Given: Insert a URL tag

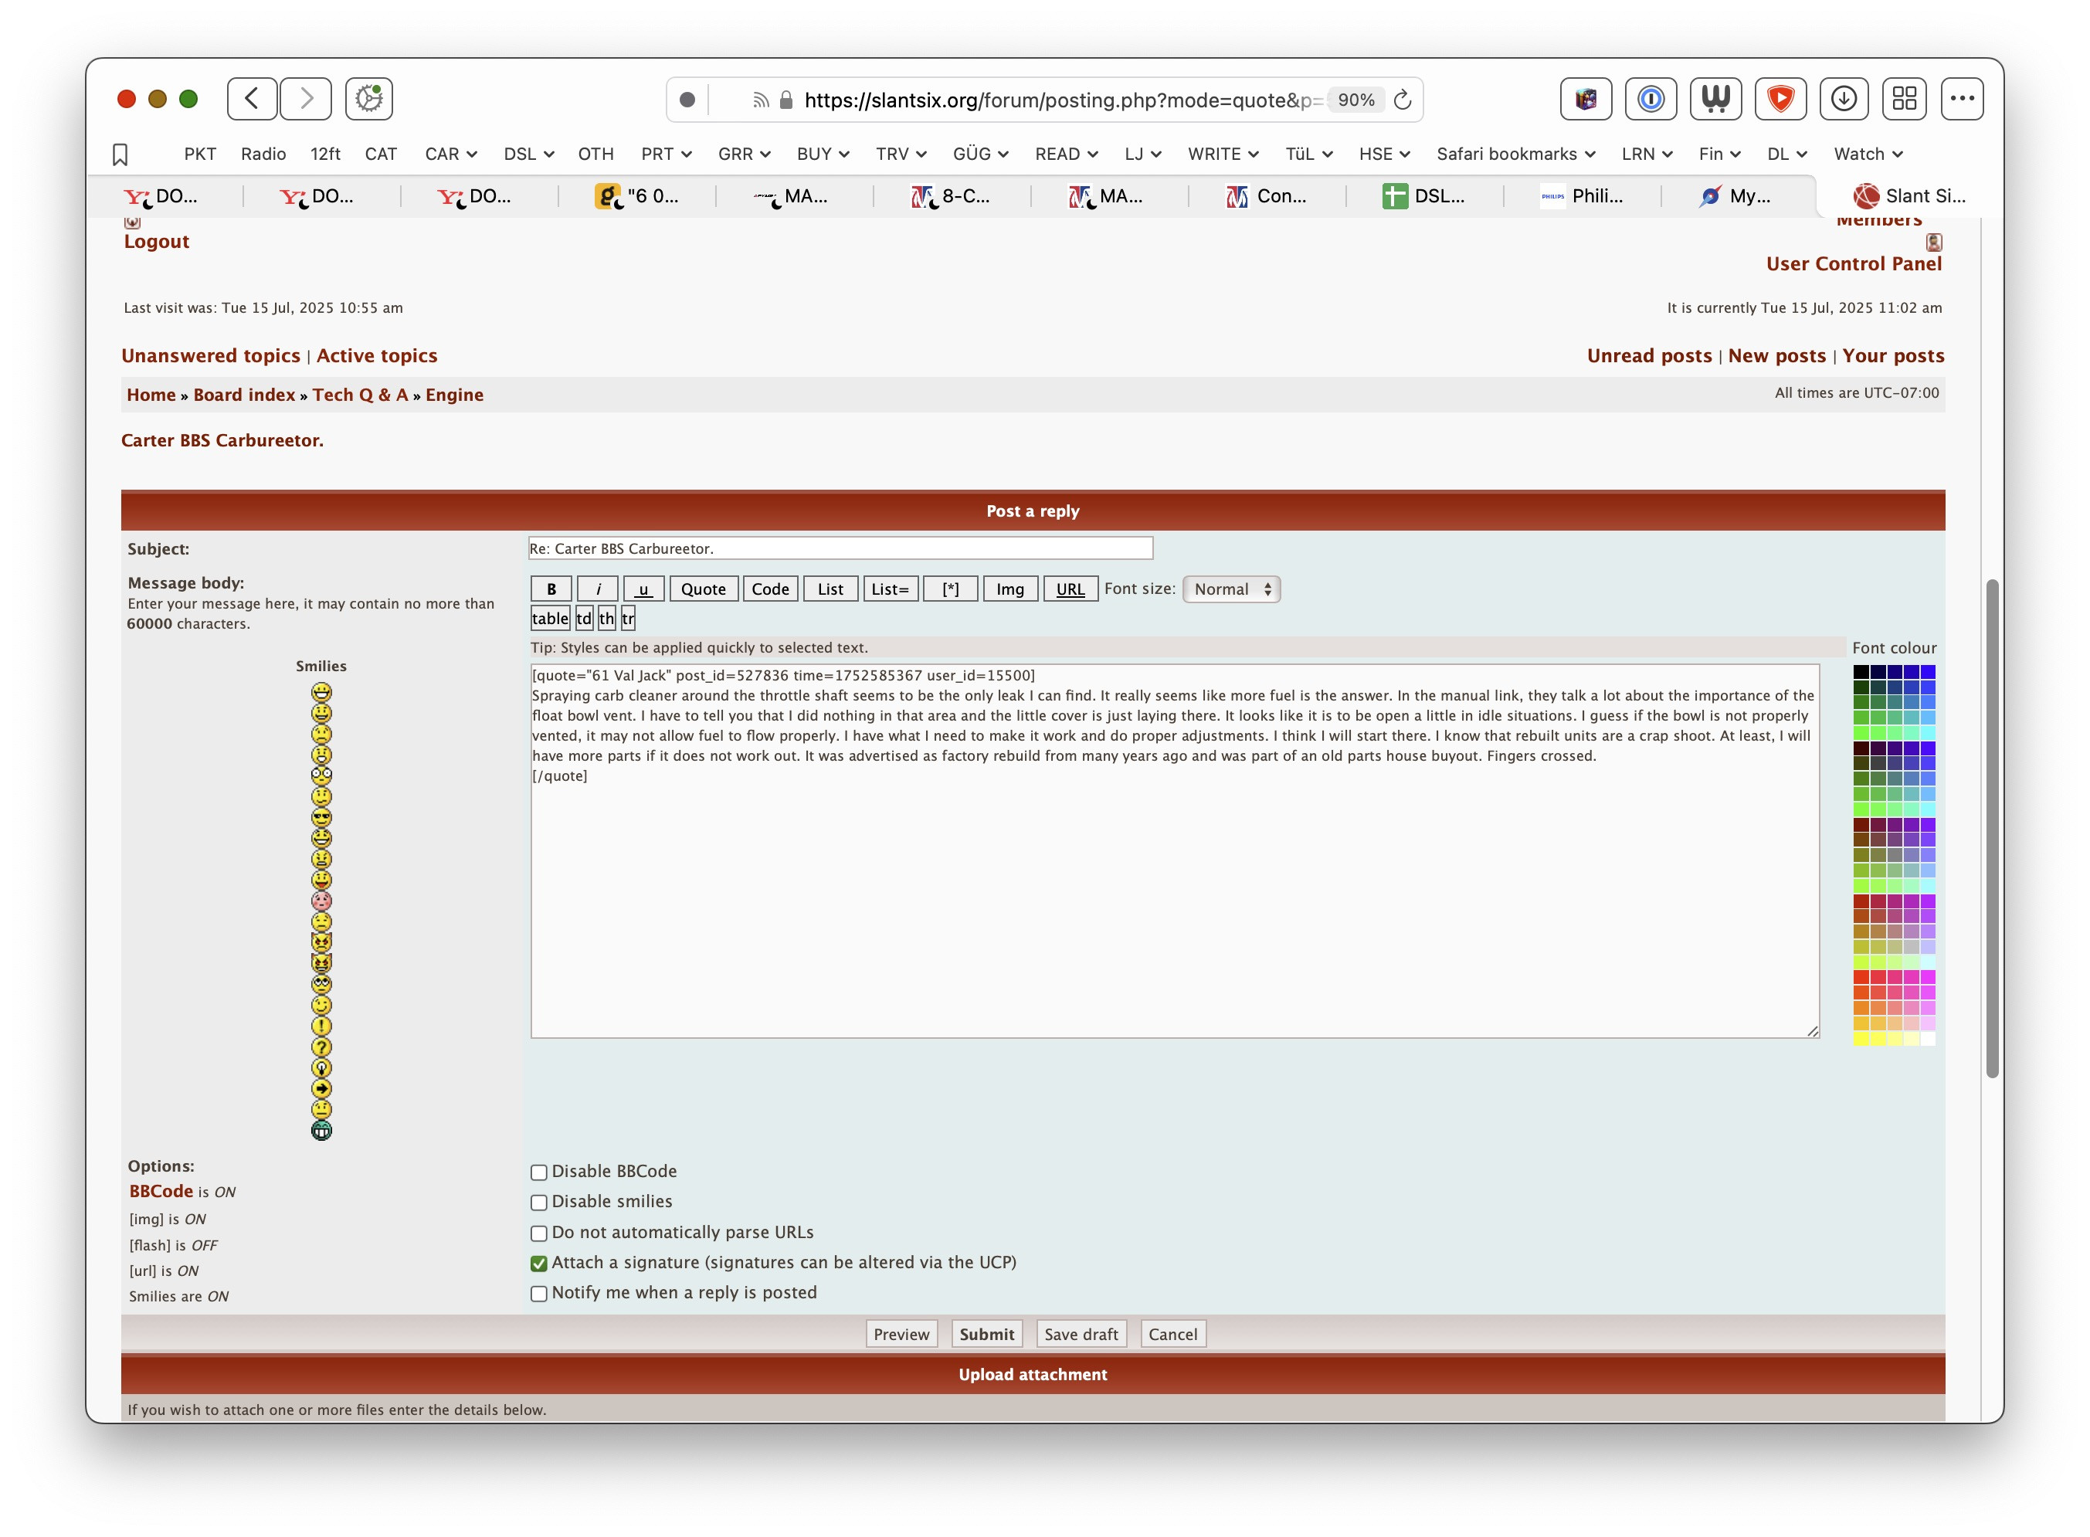Looking at the screenshot, I should [x=1070, y=588].
